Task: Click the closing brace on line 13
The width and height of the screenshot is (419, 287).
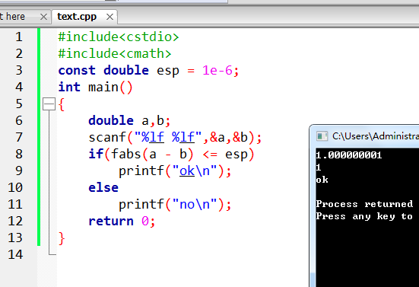Action: pos(62,238)
